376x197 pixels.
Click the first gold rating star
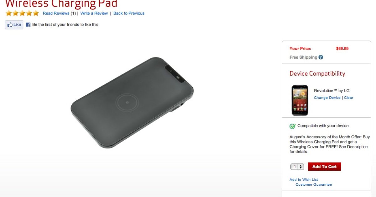pyautogui.click(x=9, y=13)
